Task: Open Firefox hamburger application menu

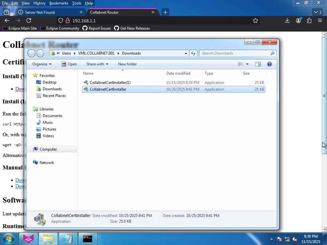Action: pyautogui.click(x=320, y=20)
